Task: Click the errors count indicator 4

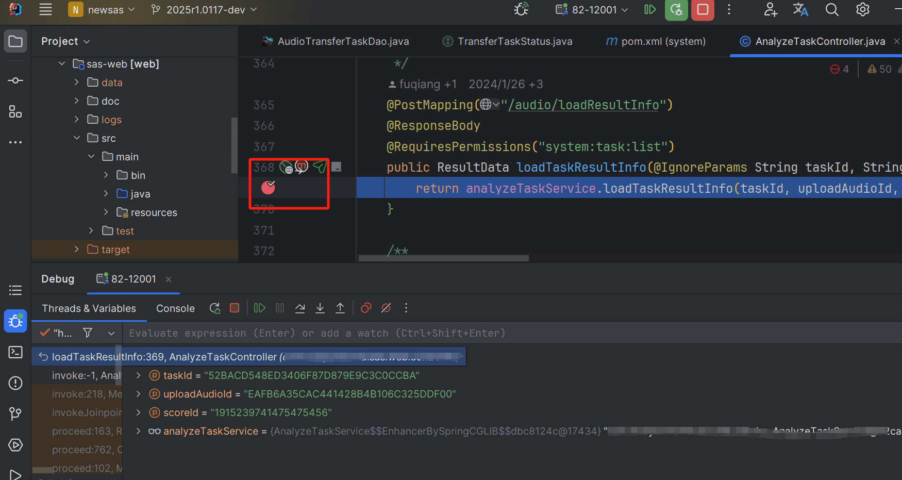Action: coord(840,69)
